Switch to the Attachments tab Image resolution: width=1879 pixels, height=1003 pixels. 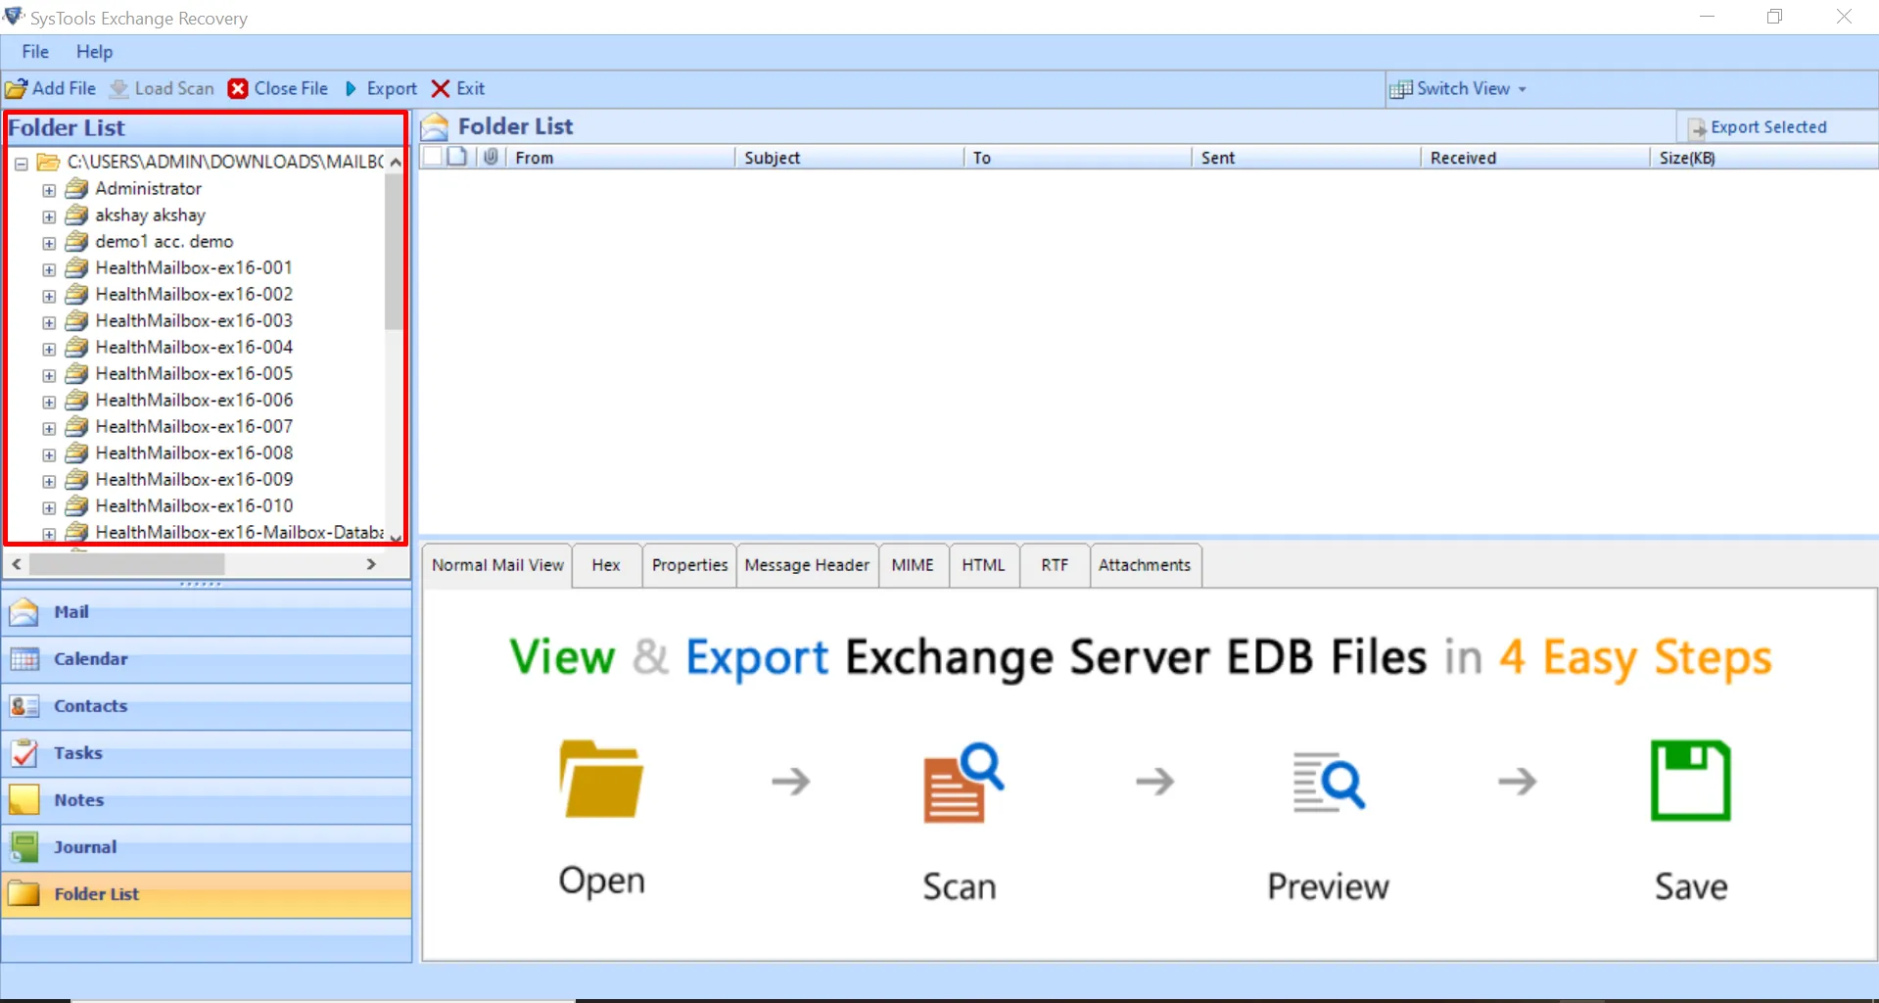click(x=1145, y=565)
